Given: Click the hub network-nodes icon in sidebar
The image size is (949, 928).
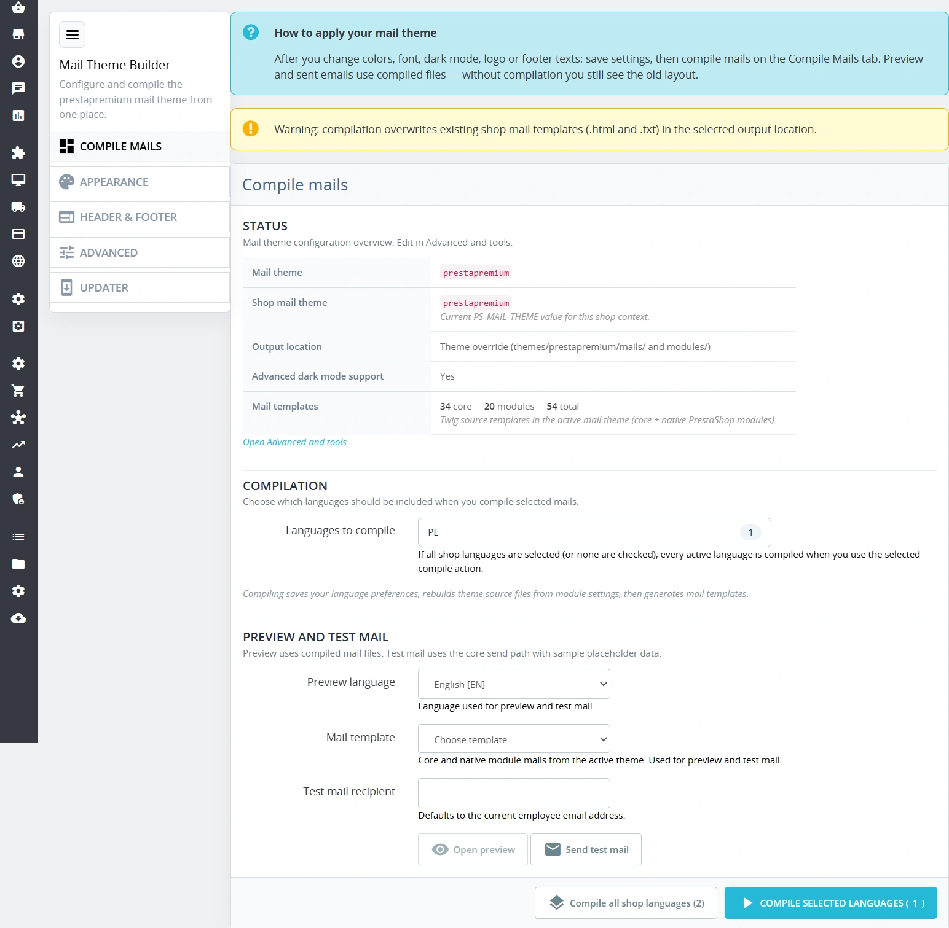Looking at the screenshot, I should [18, 418].
